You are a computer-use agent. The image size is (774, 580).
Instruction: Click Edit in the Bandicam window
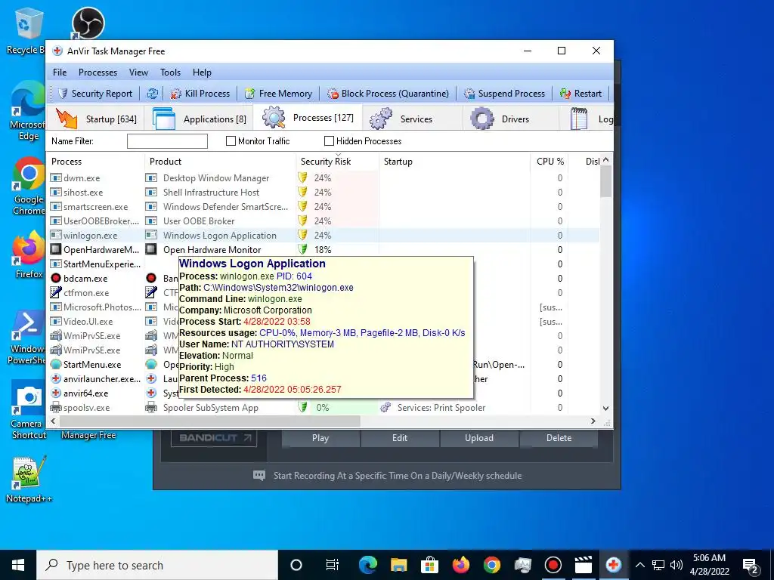(x=400, y=438)
